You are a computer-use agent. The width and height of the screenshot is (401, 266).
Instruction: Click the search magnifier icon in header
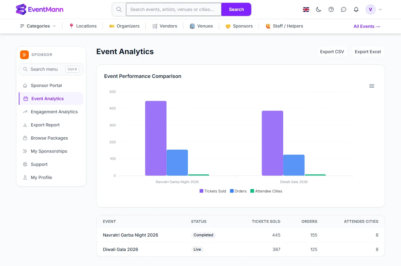(119, 9)
